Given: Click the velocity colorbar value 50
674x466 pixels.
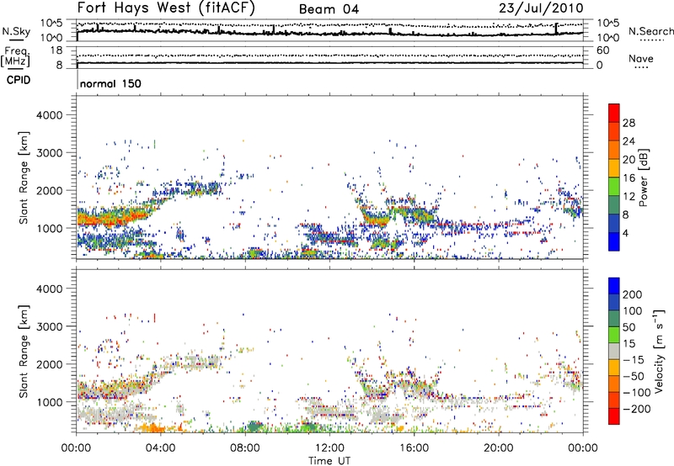Looking at the screenshot, I should 629,327.
